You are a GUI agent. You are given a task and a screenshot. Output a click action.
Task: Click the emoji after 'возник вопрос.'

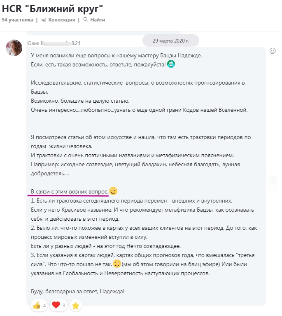(x=113, y=191)
